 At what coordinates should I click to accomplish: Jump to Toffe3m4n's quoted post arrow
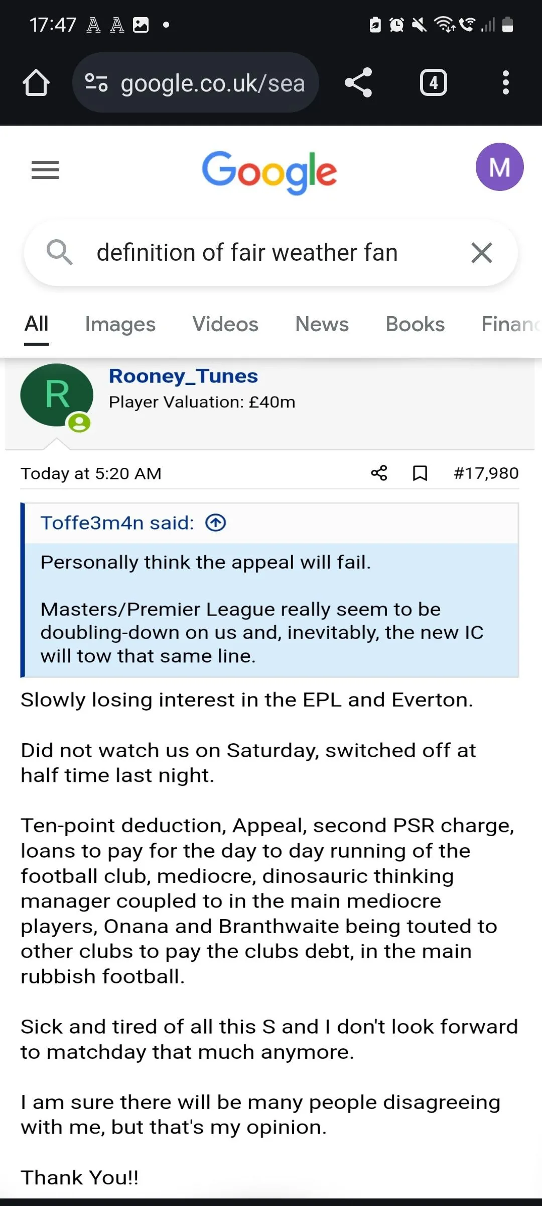point(216,523)
